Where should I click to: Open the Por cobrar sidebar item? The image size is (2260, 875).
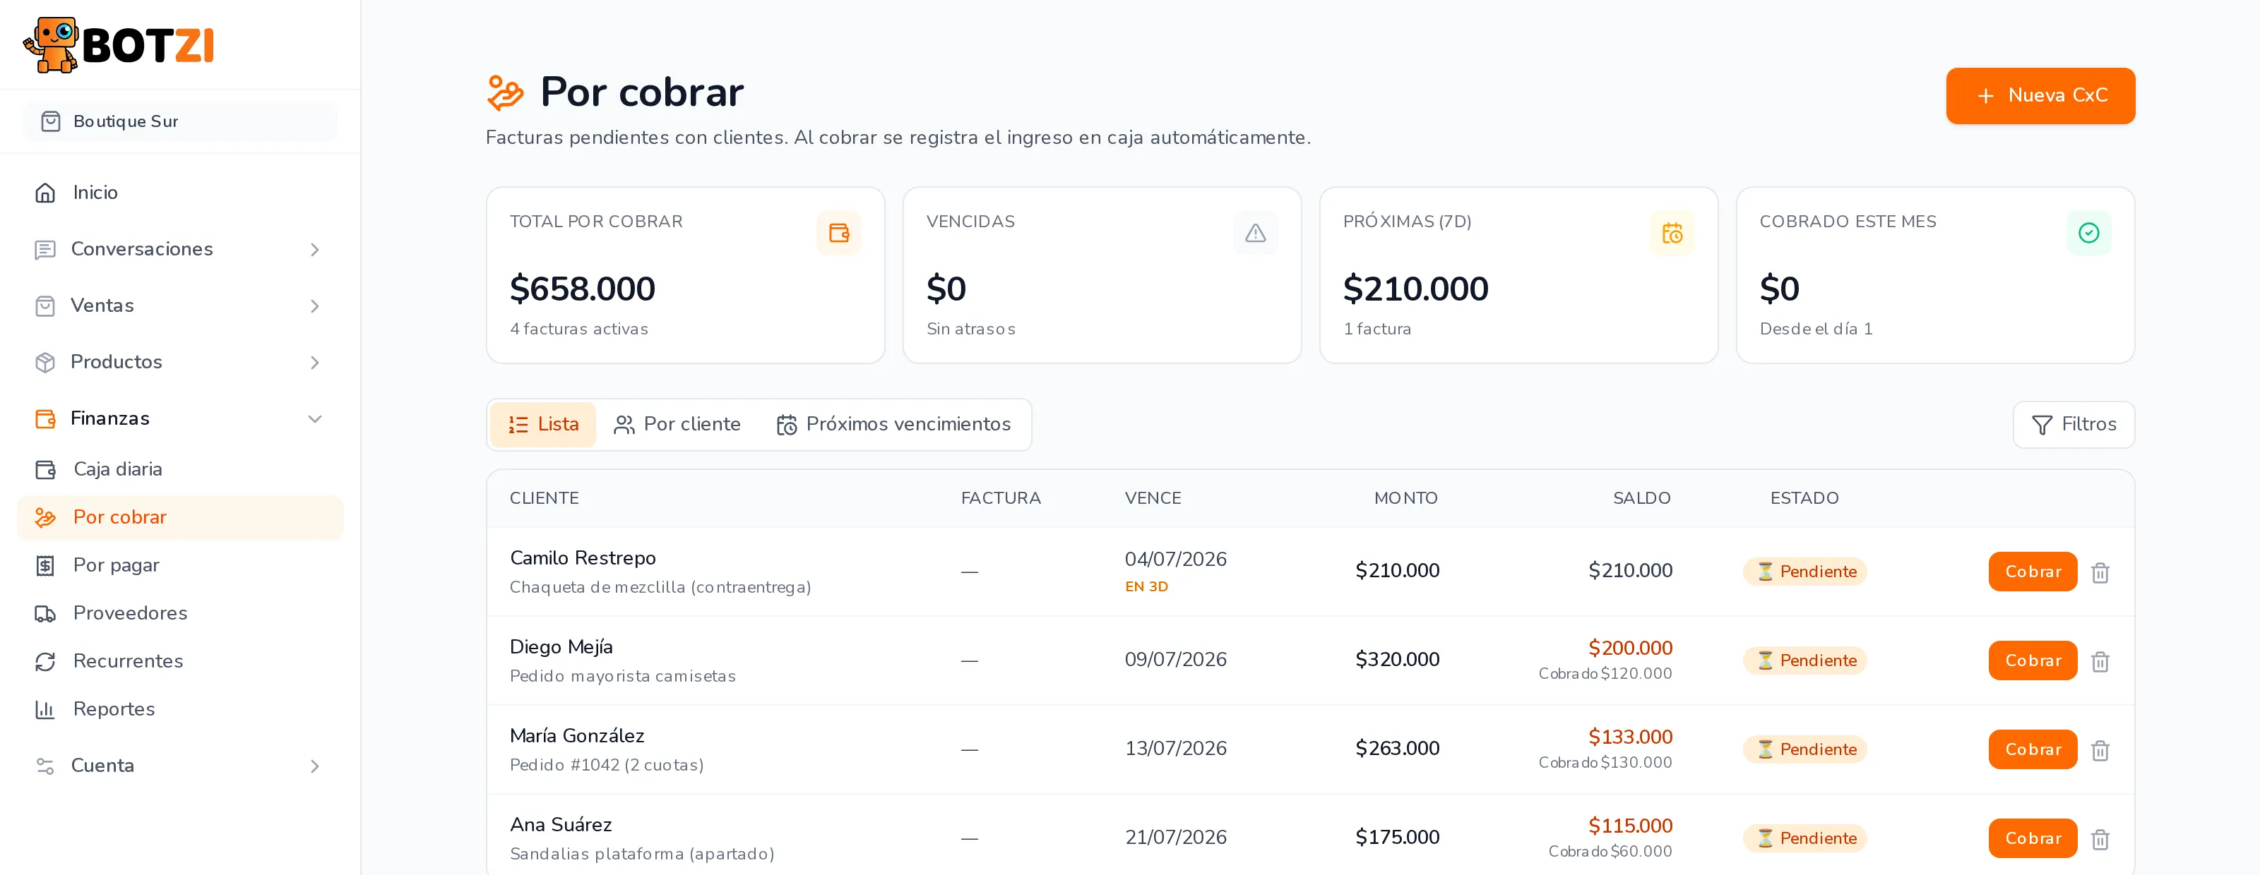tap(180, 517)
